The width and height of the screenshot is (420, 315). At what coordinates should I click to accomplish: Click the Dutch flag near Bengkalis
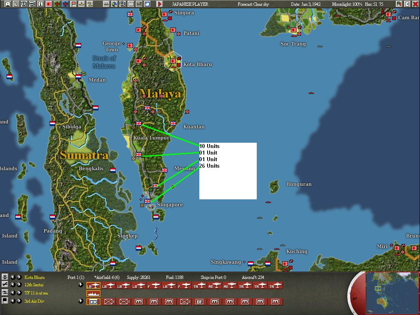(113, 170)
